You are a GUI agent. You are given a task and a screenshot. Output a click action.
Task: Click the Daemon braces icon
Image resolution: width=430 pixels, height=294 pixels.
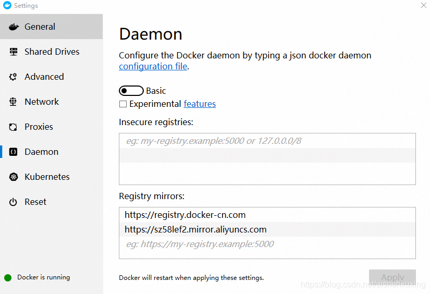[x=13, y=152]
